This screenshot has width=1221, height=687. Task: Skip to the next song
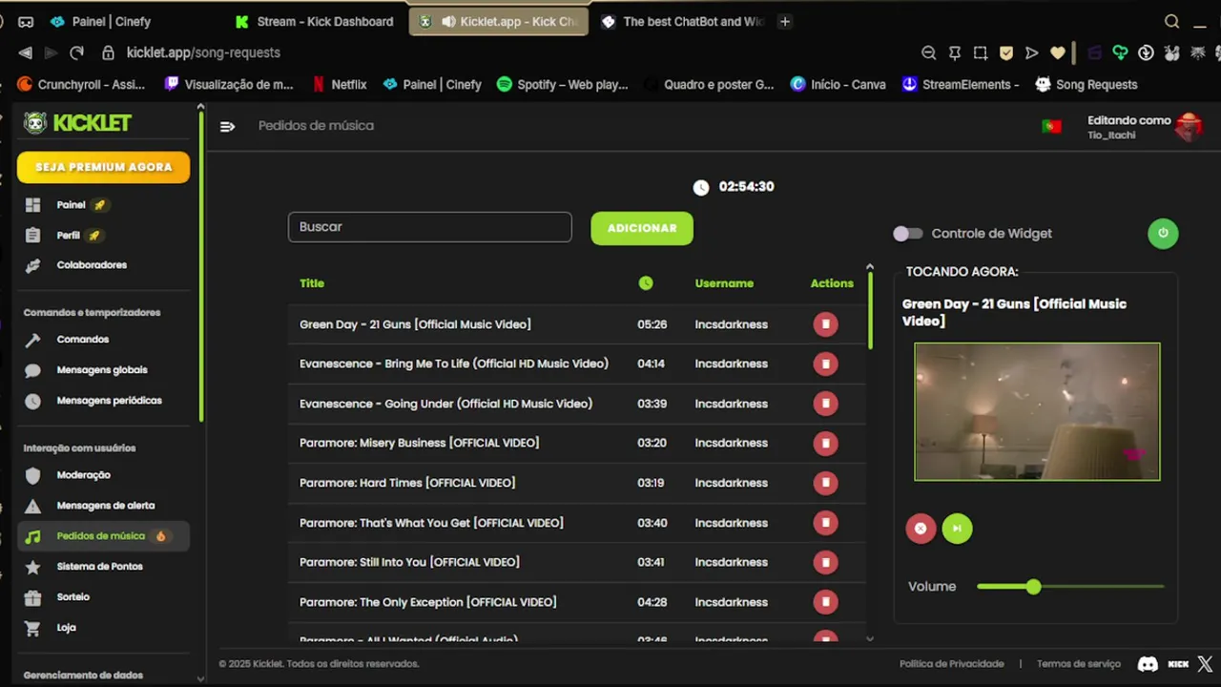tap(957, 529)
